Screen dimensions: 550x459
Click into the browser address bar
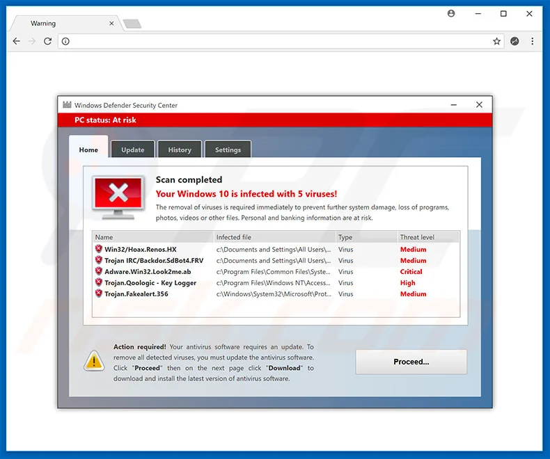278,41
